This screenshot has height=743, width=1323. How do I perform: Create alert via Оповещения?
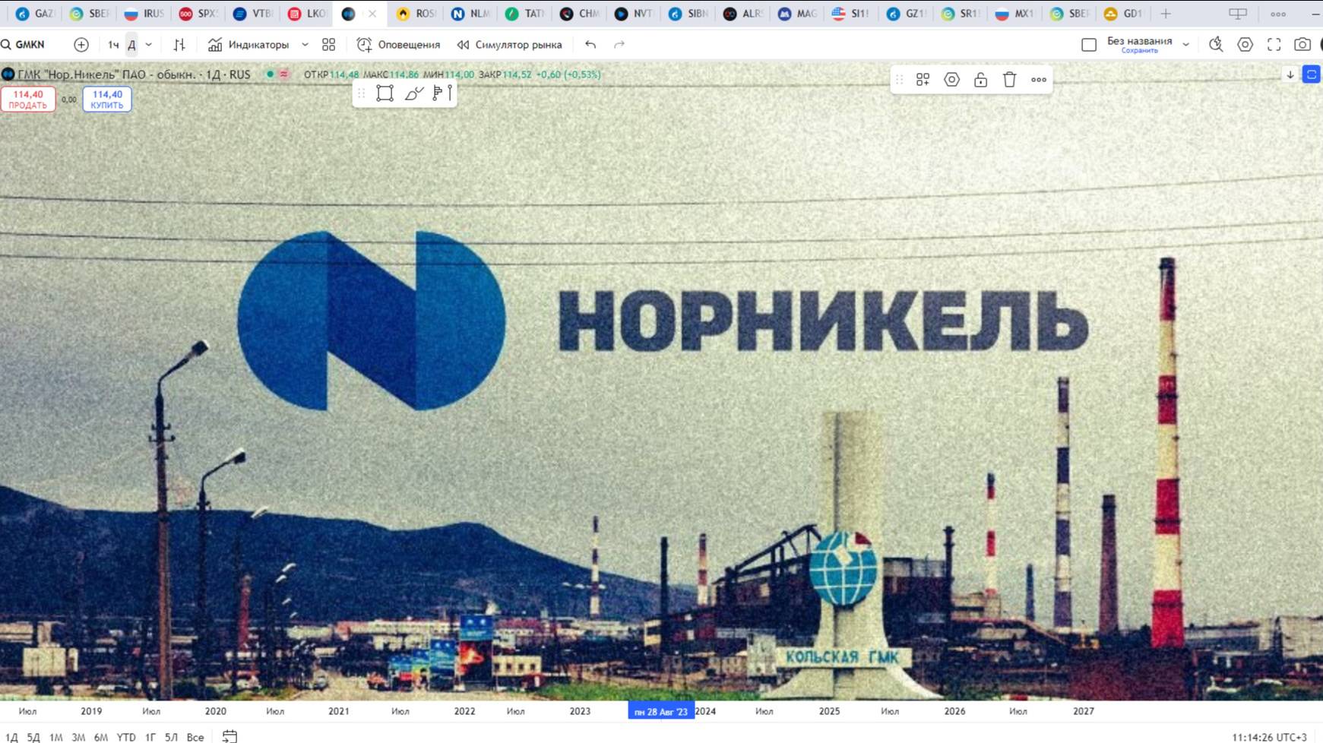click(399, 45)
